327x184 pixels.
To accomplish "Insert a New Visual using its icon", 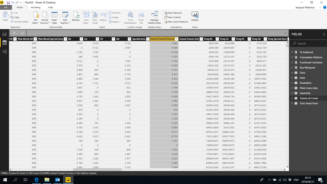I will [x=95, y=16].
